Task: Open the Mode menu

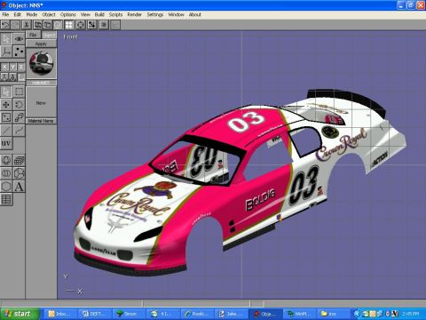Action: [x=32, y=14]
